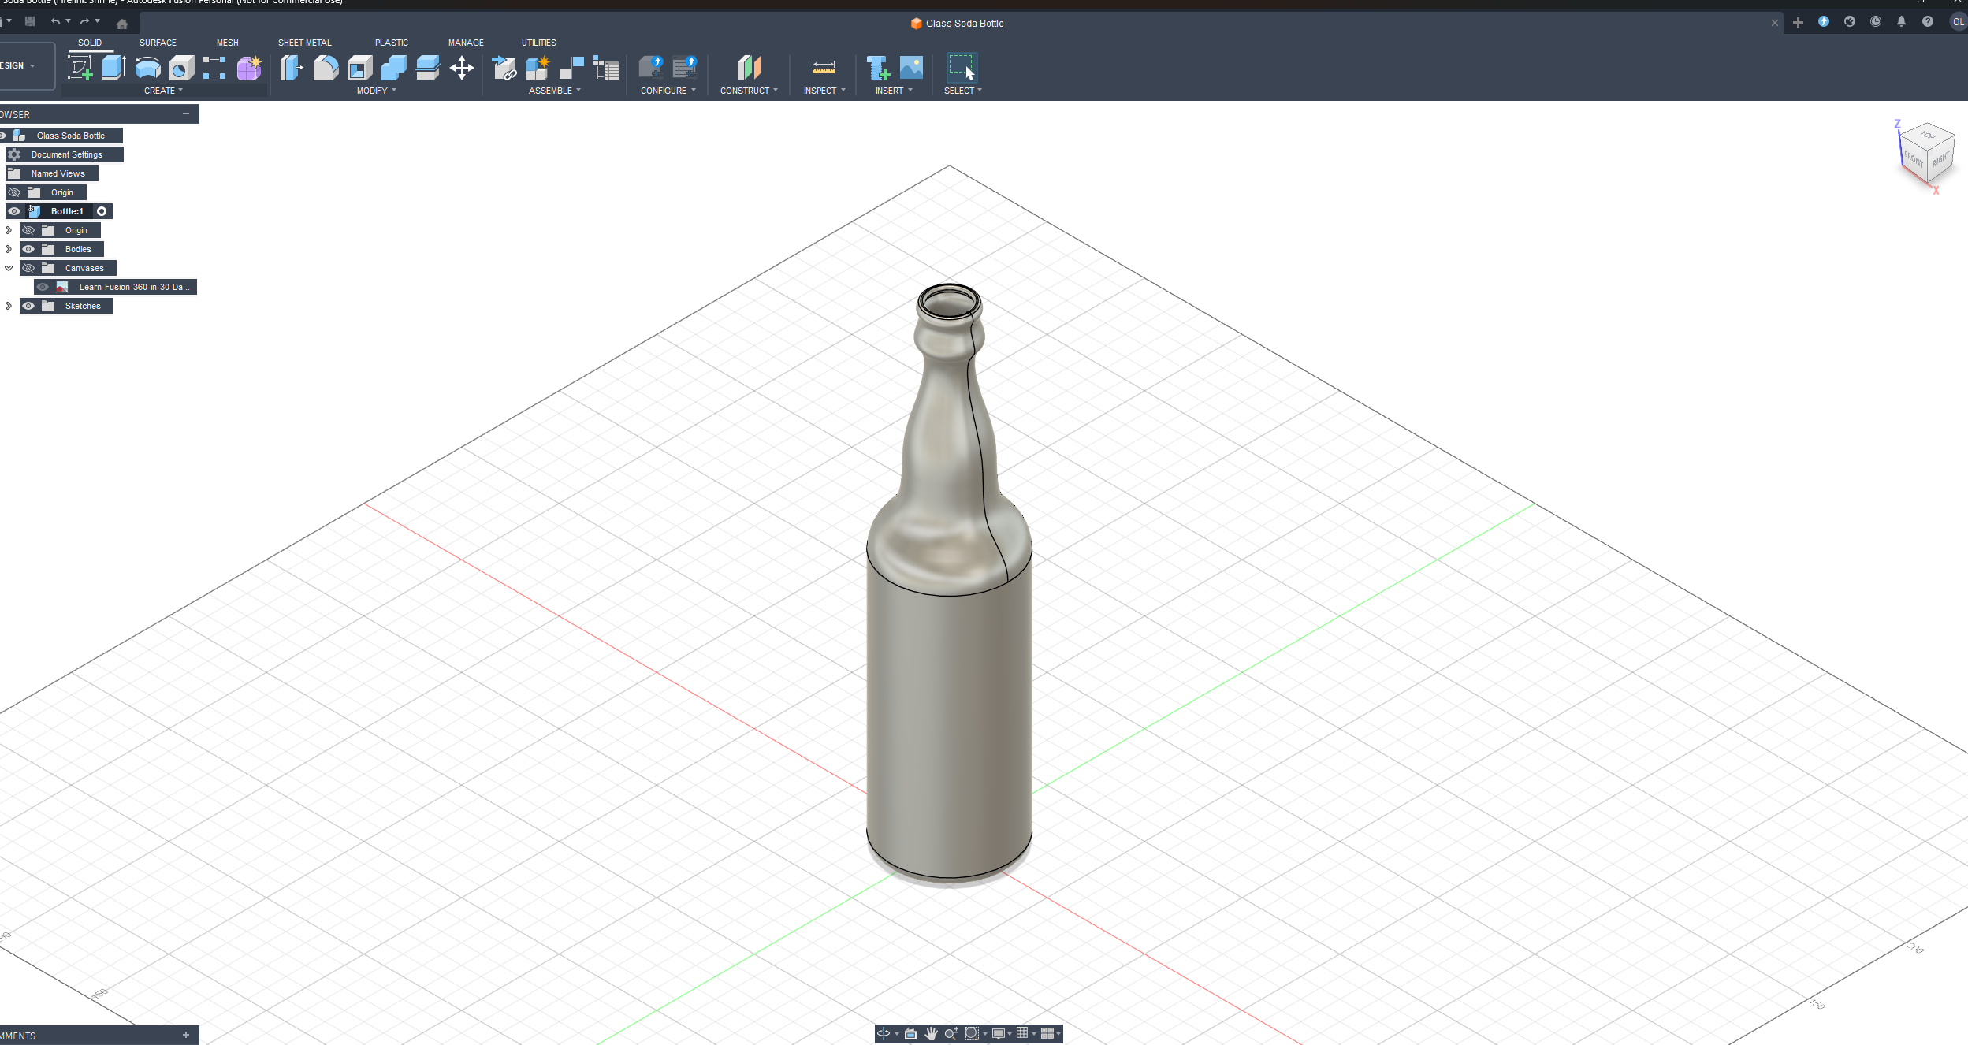Click the Insert Canvas image icon
Image resolution: width=1968 pixels, height=1045 pixels.
(911, 68)
